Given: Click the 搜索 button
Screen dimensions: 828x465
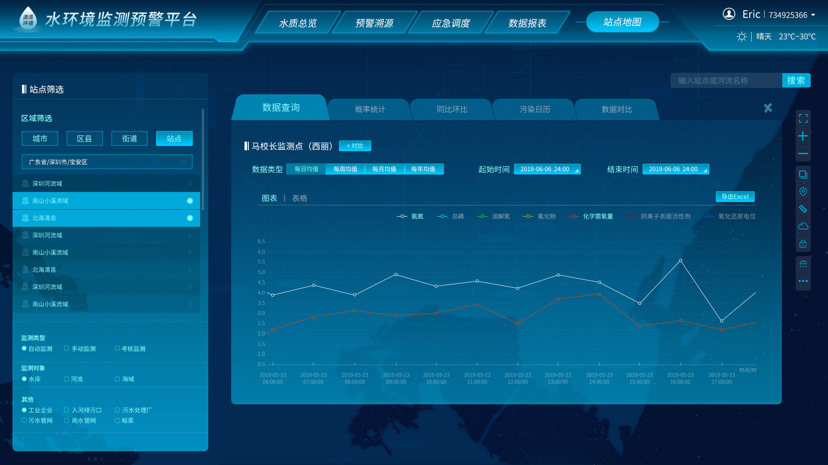Looking at the screenshot, I should [x=796, y=81].
